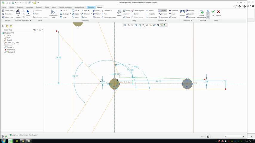This screenshot has width=255, height=143.
Task: Click the Modify editing tool
Action: coord(127,10)
